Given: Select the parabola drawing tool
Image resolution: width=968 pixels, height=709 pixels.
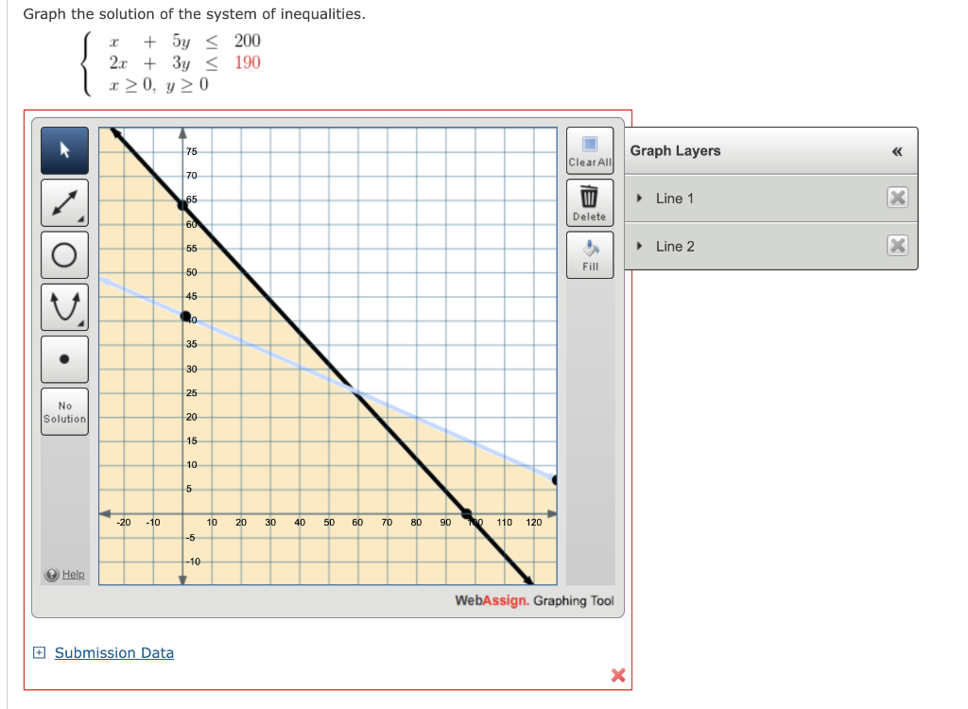Looking at the screenshot, I should click(64, 305).
